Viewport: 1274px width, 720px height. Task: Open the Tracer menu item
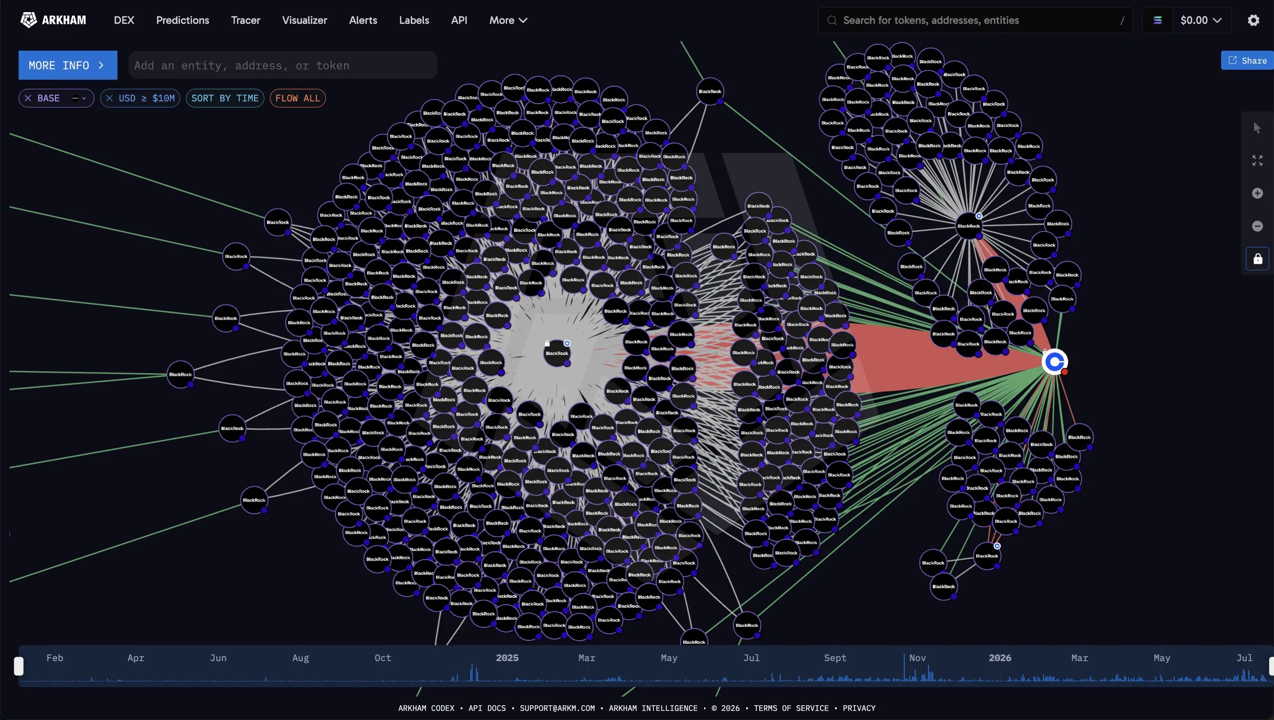245,20
